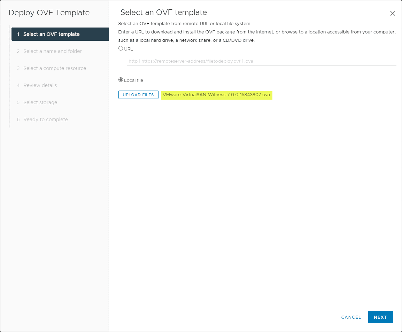Close the Deploy OVF Template dialog

(x=392, y=14)
